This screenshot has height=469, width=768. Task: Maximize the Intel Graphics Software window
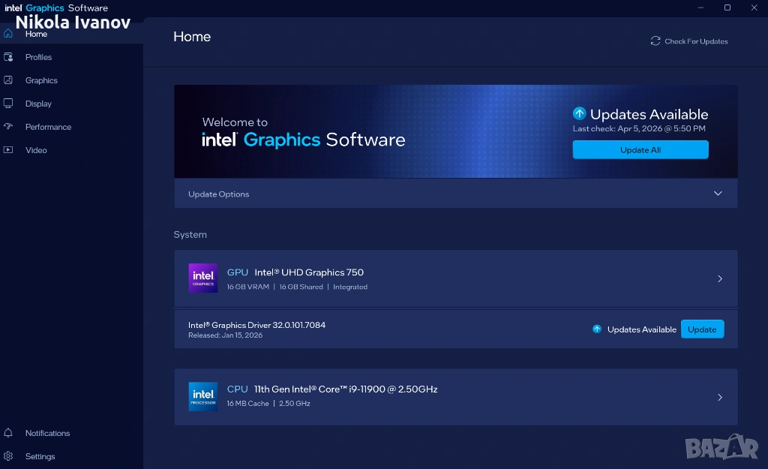727,8
